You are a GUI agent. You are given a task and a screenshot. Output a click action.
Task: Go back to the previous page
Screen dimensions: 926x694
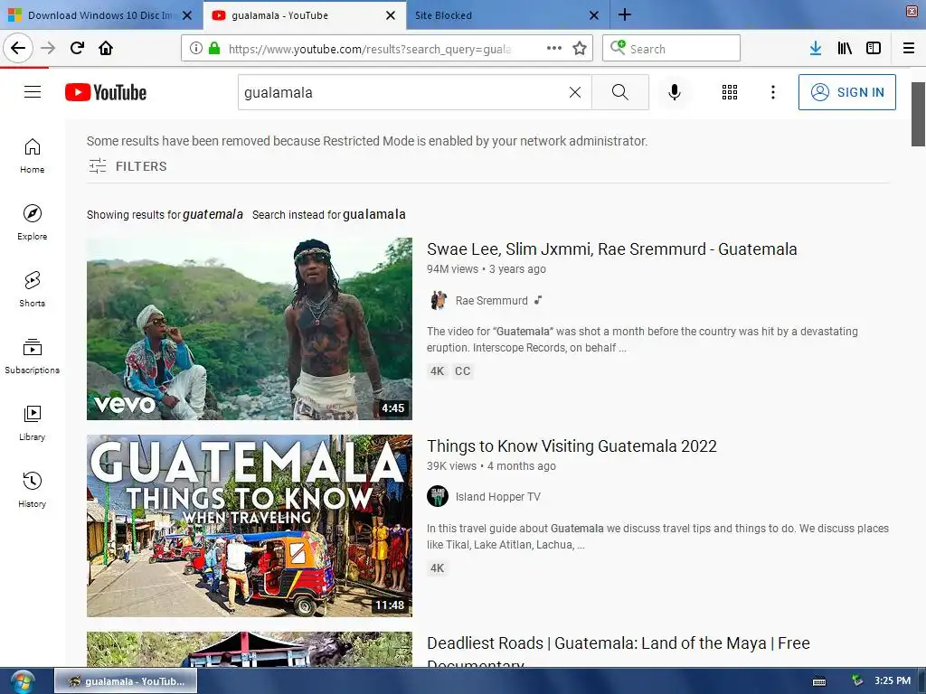[18, 48]
